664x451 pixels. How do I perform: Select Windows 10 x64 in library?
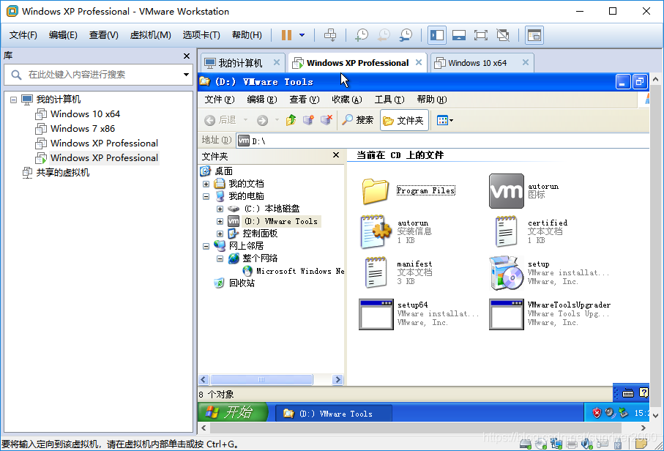[x=85, y=114]
